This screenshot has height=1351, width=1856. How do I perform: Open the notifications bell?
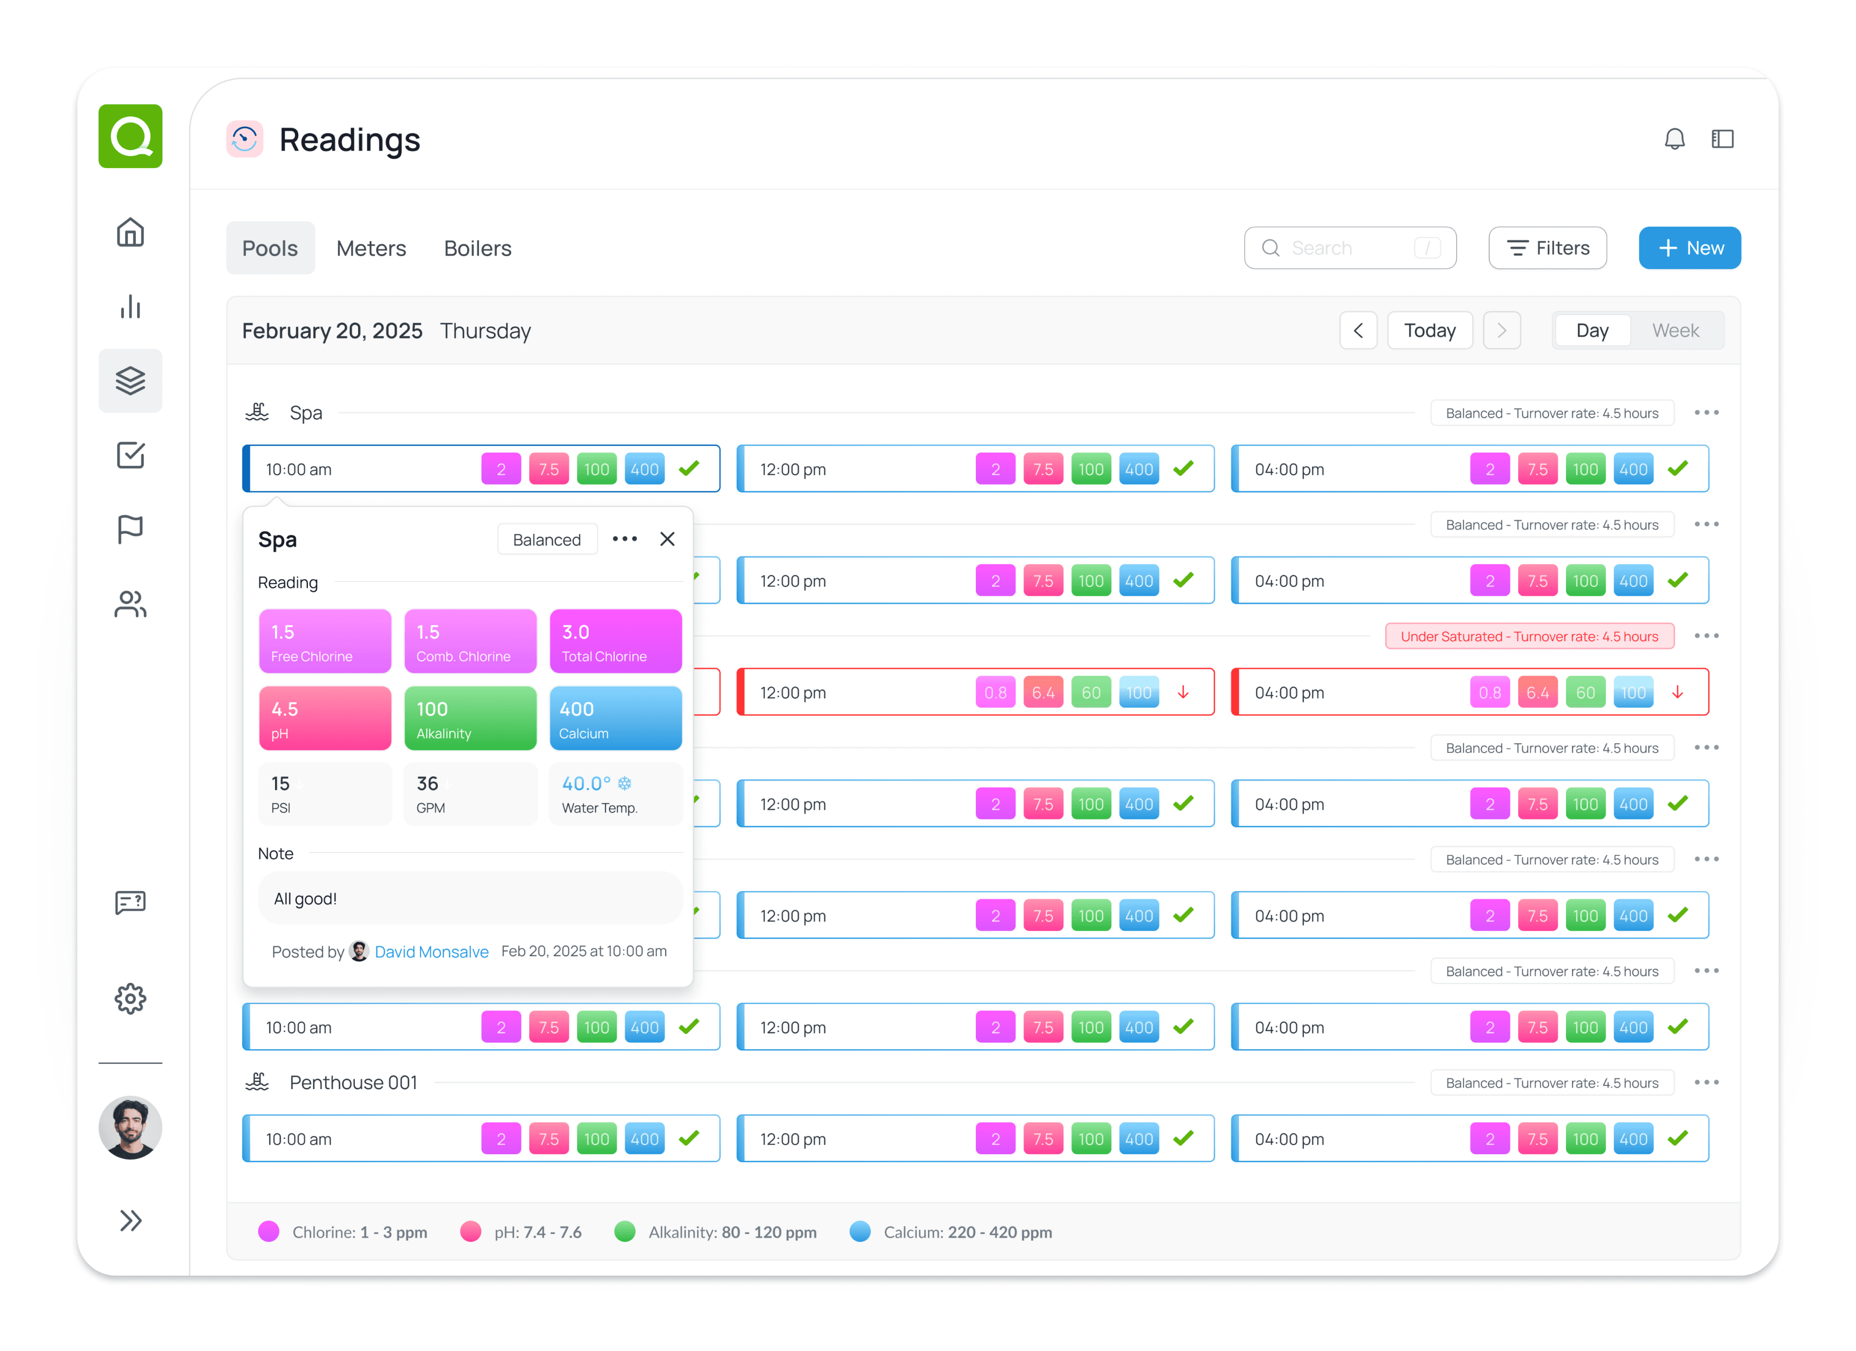1674,139
